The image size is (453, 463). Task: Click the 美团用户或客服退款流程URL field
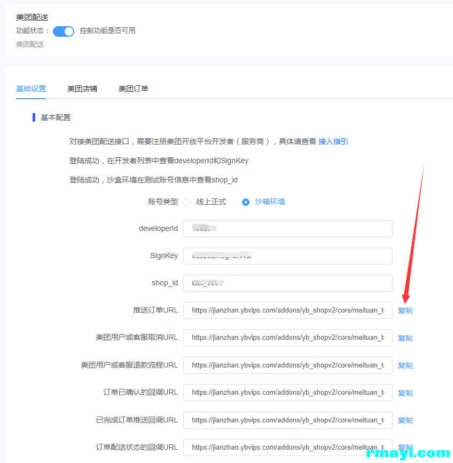click(288, 365)
